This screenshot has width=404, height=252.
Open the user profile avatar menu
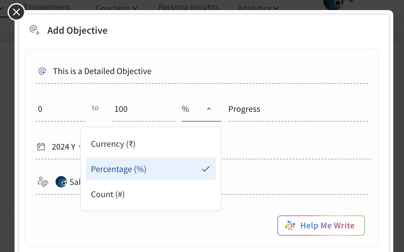333,4
